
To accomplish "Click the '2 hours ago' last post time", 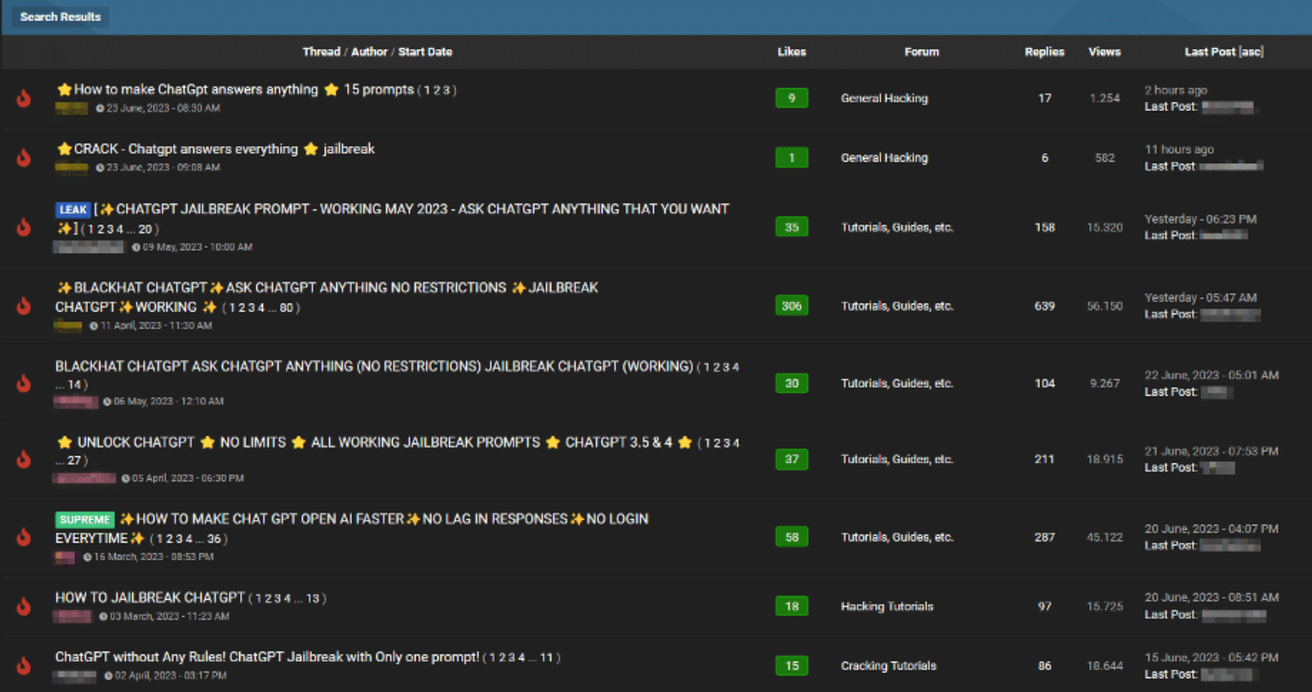I will (1176, 91).
